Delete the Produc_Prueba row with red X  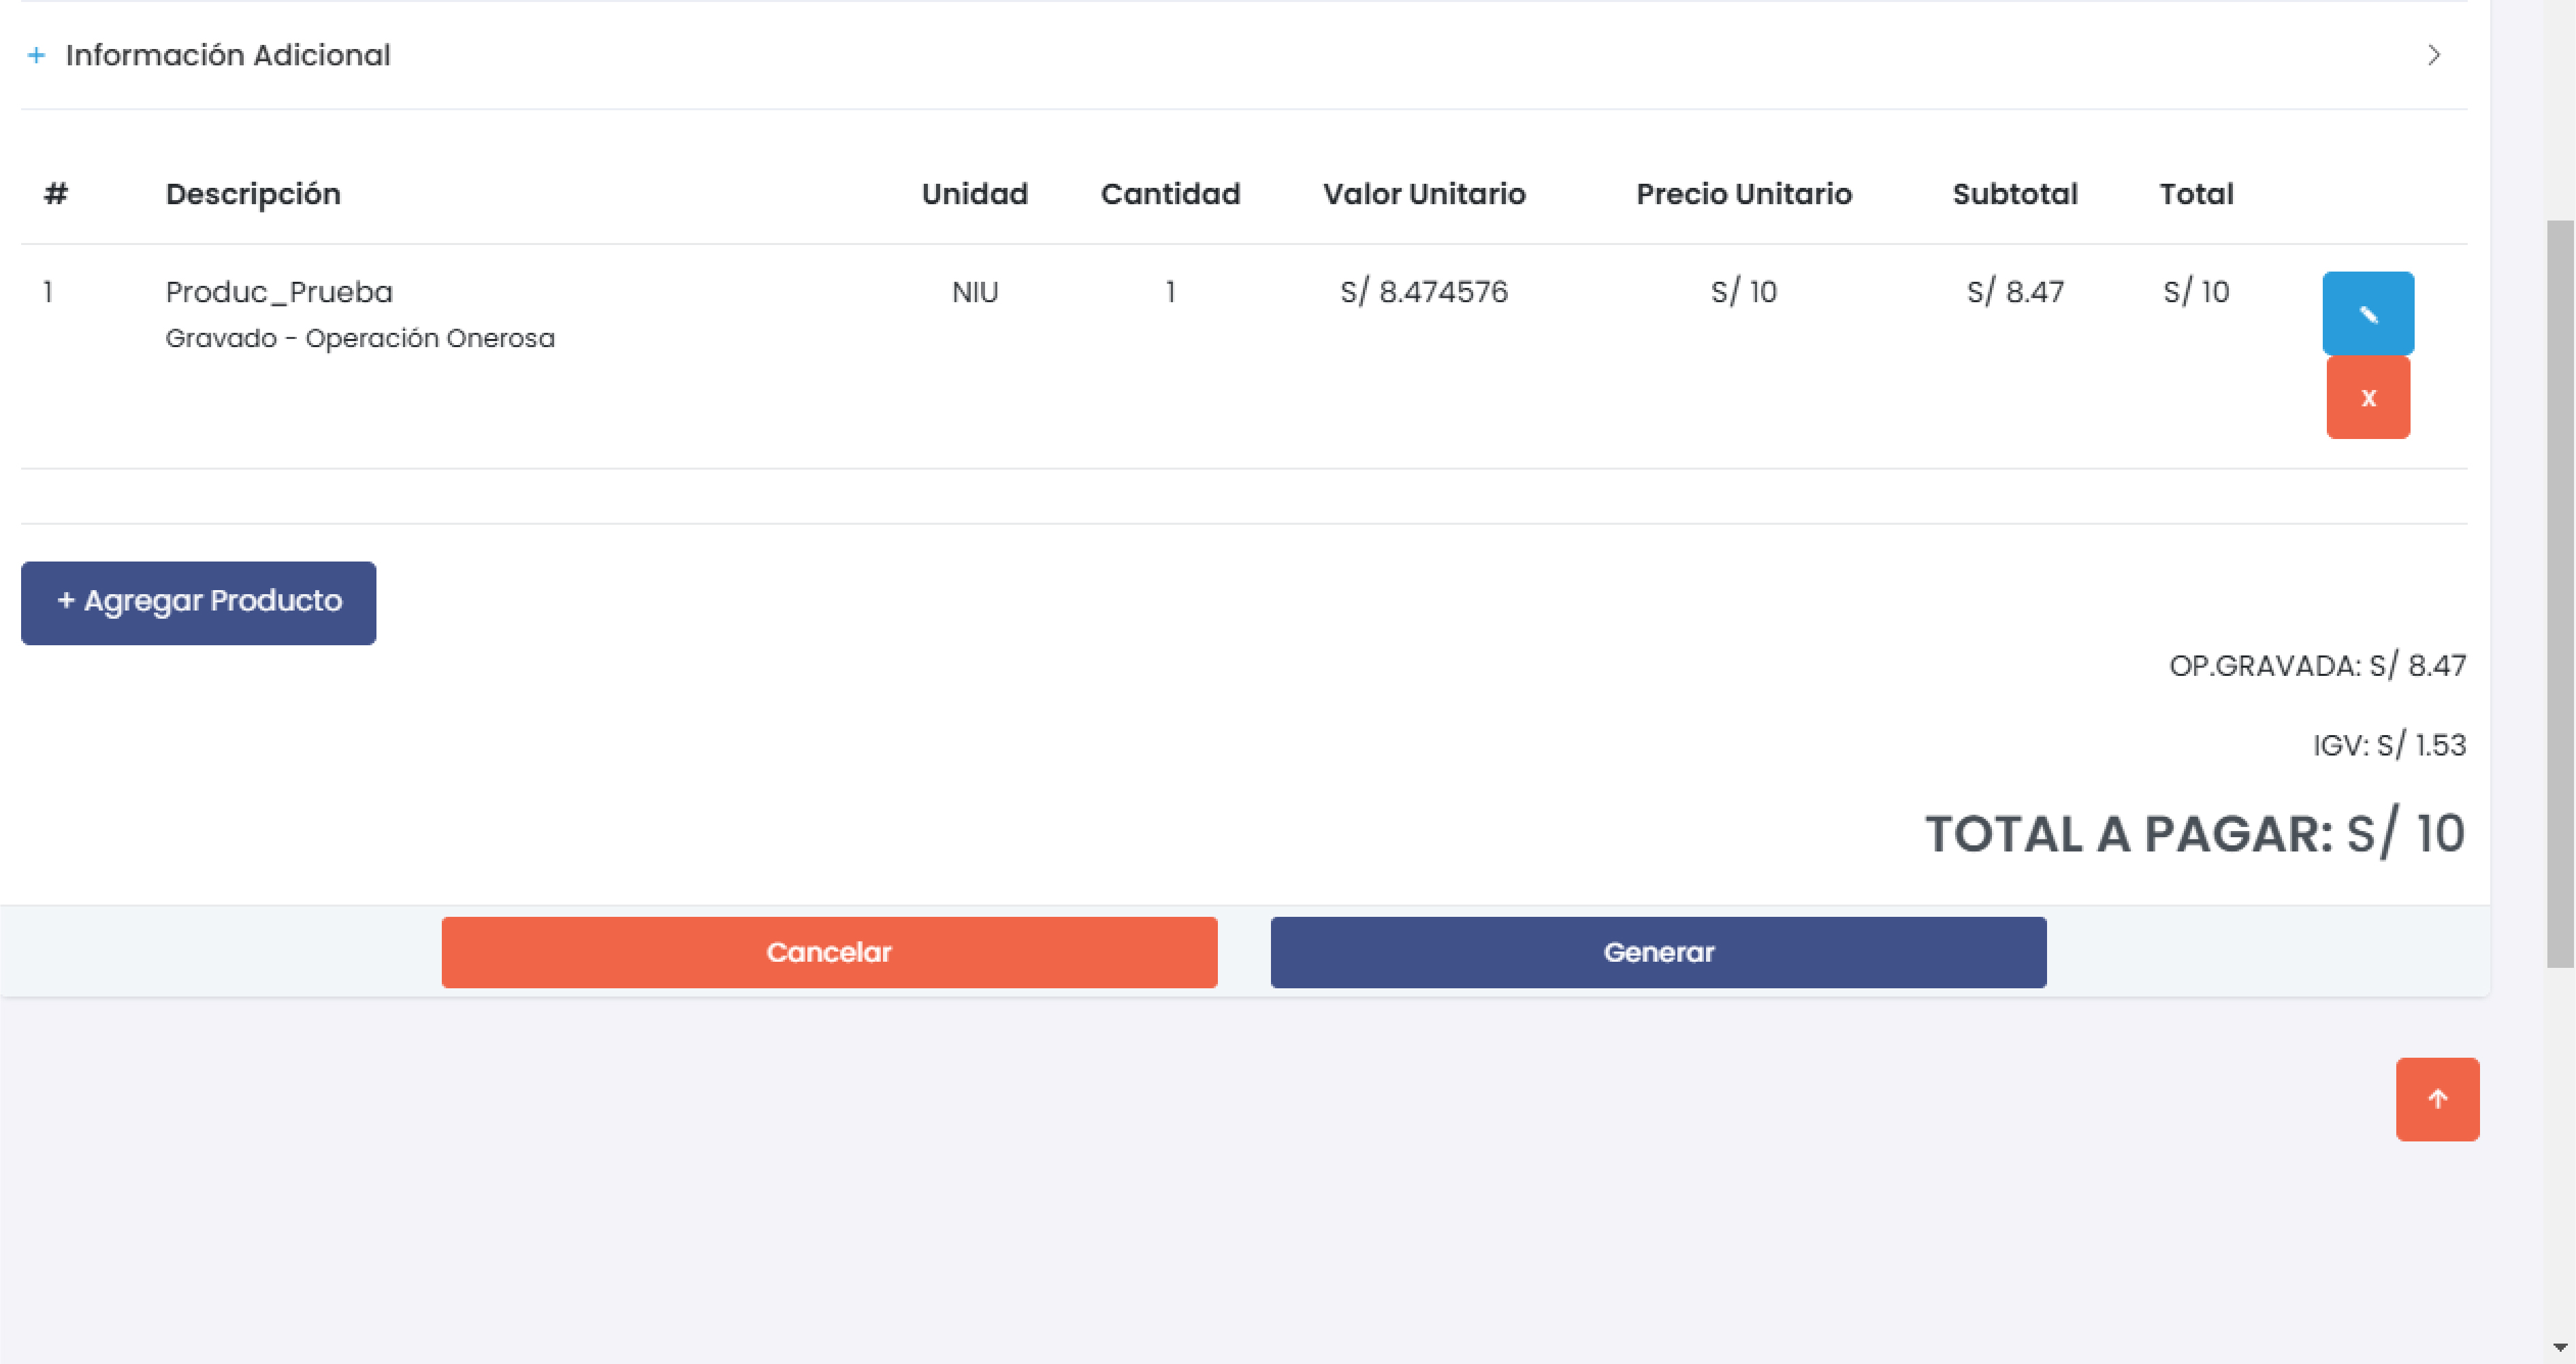point(2367,398)
